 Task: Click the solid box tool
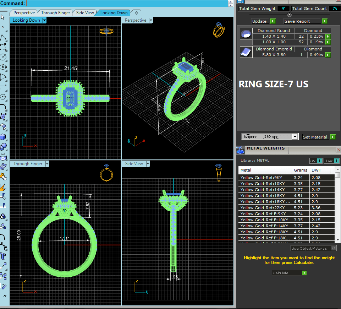[3, 137]
